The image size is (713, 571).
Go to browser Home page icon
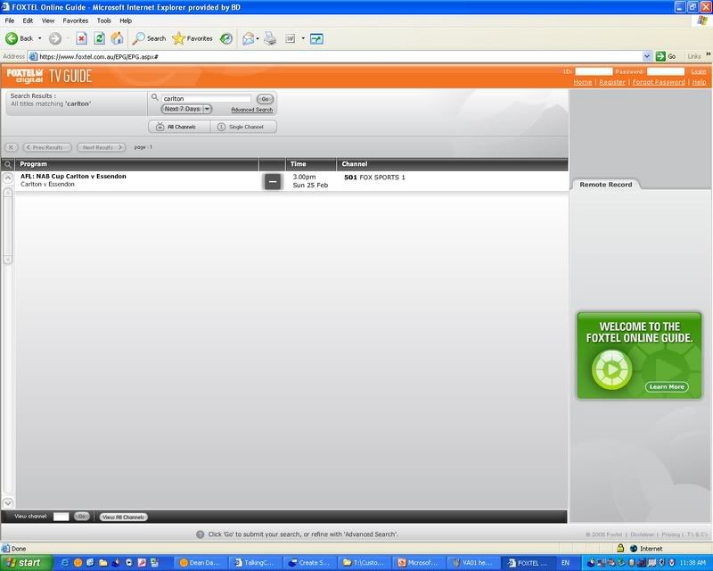[x=117, y=38]
